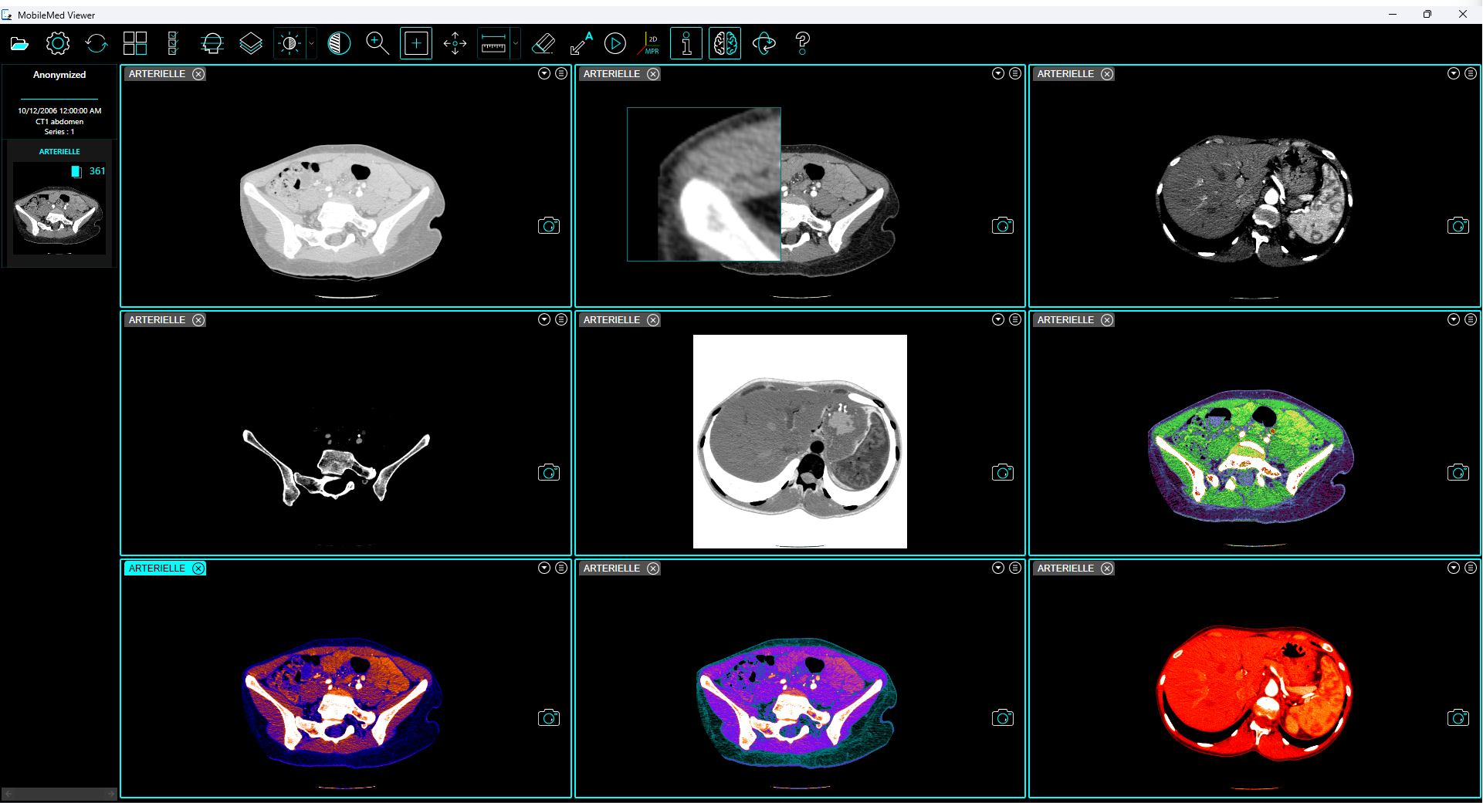The width and height of the screenshot is (1483, 803).
Task: Expand the top-left viewport dropdown arrow
Action: [x=545, y=73]
